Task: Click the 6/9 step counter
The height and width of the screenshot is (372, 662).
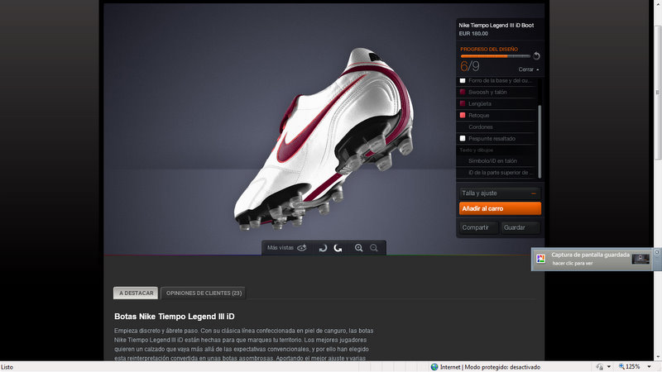Action: pyautogui.click(x=470, y=66)
